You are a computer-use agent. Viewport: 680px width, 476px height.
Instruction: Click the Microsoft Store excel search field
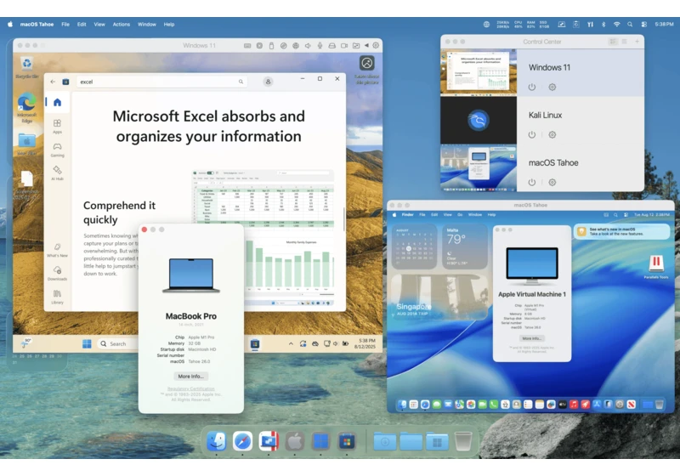pos(161,82)
